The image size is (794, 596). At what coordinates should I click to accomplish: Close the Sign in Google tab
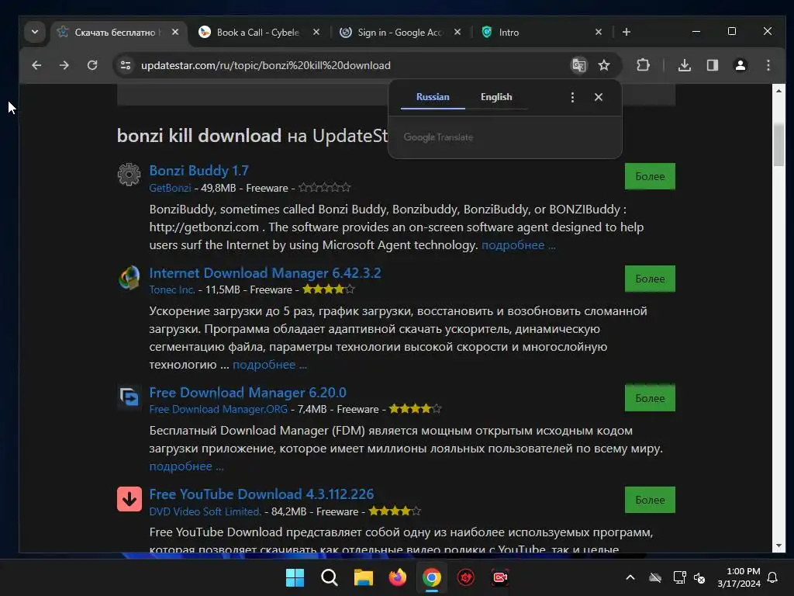click(457, 32)
